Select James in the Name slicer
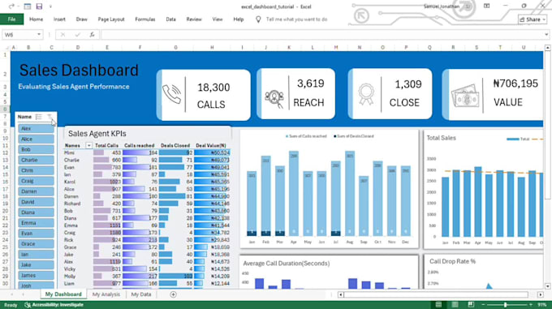This screenshot has height=309, width=552. pos(36,275)
